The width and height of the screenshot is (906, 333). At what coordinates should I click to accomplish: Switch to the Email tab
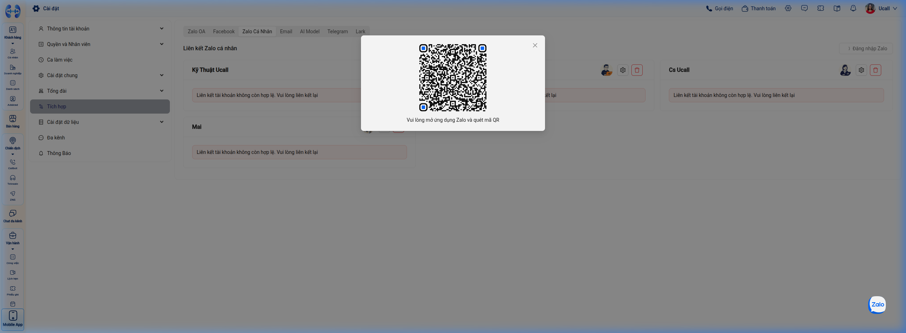tap(286, 31)
